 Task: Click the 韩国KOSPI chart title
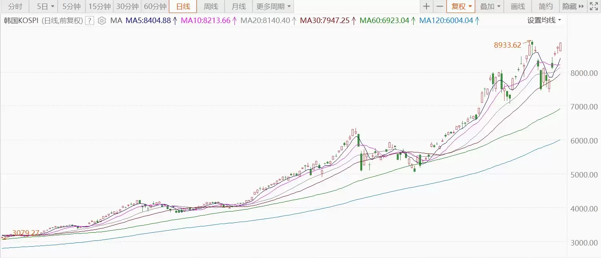[x=22, y=21]
